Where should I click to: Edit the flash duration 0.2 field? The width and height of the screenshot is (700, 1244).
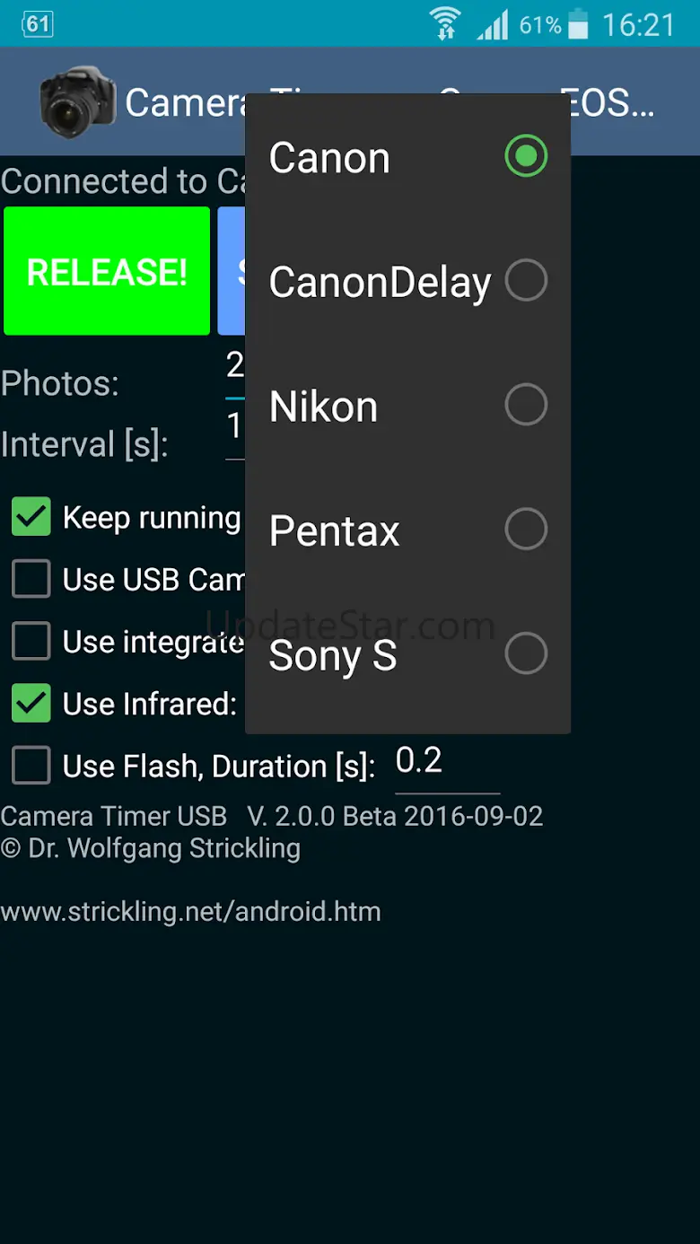pyautogui.click(x=447, y=763)
